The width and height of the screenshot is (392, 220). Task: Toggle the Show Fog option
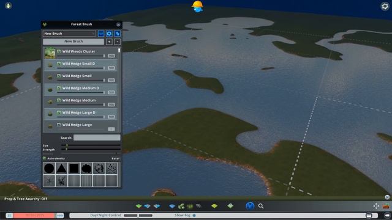pos(194,215)
